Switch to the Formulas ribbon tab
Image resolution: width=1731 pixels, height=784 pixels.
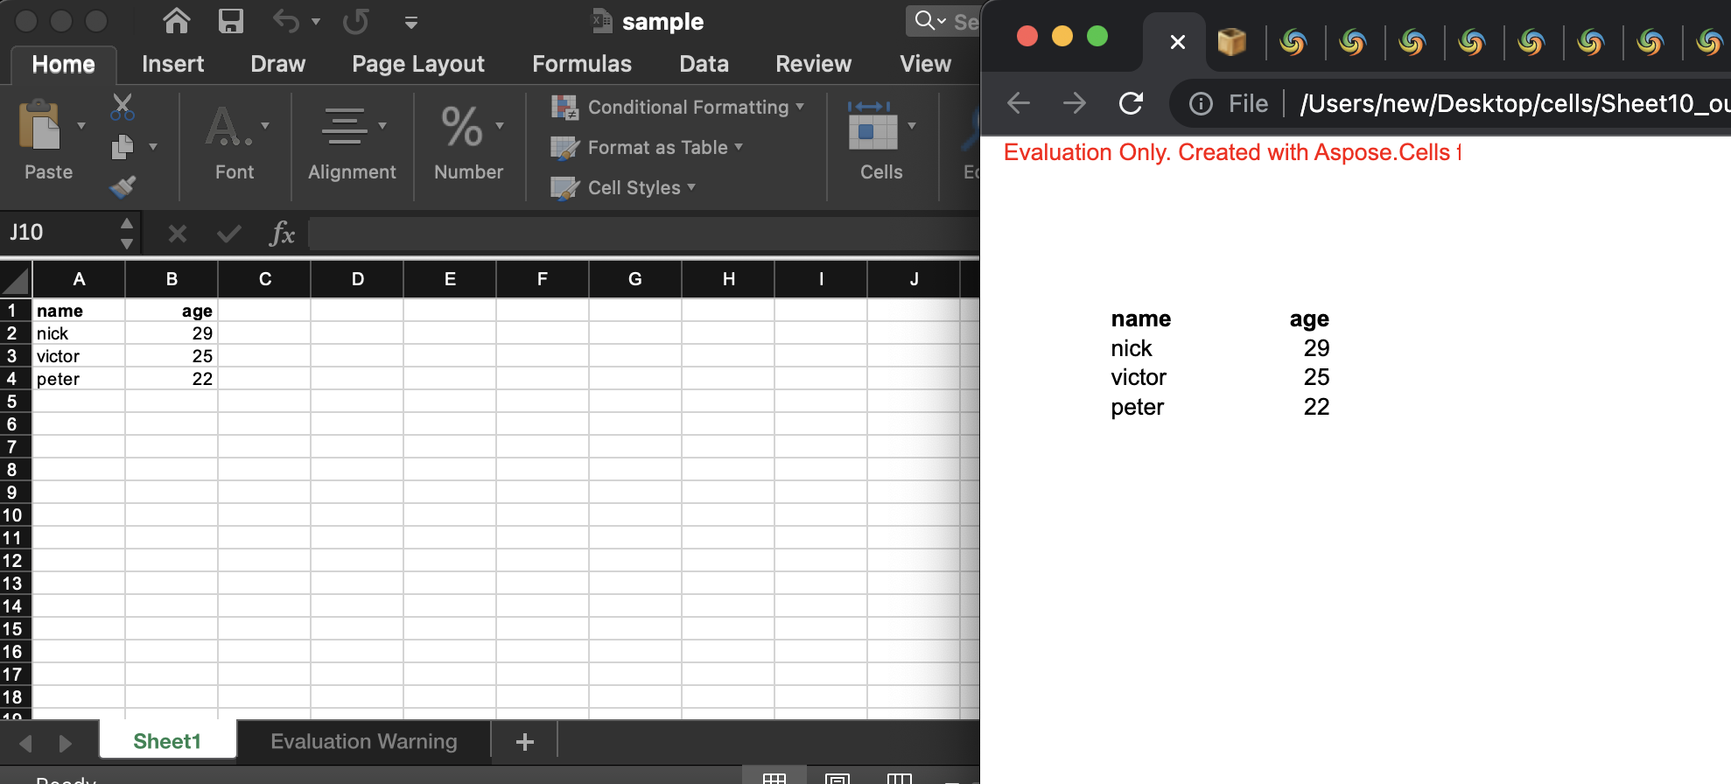[x=581, y=64]
